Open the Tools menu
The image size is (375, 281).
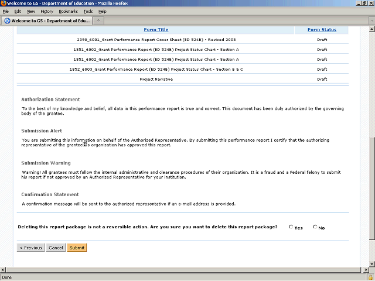coord(88,12)
